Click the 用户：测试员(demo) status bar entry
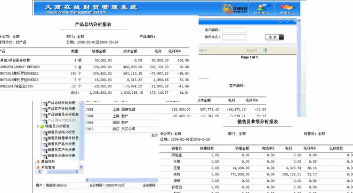 tap(52, 186)
